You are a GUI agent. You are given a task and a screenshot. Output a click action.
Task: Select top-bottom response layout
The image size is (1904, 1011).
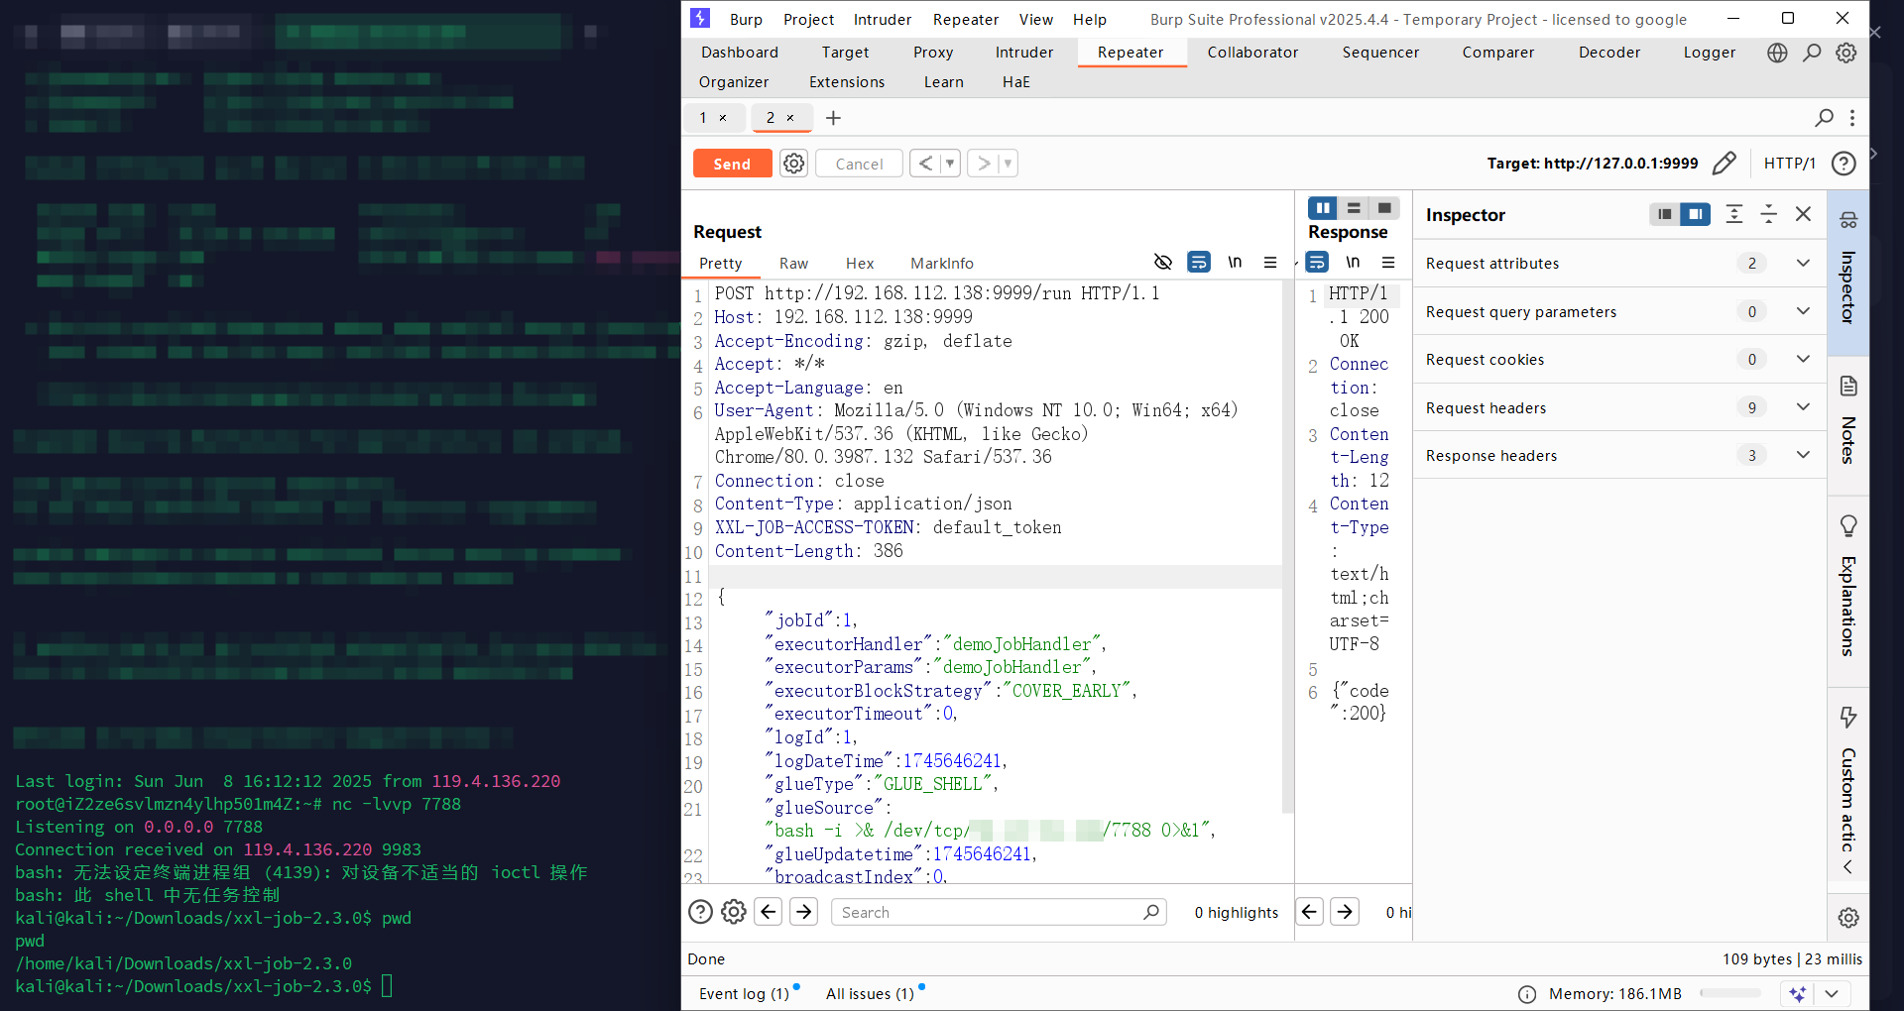click(1354, 208)
